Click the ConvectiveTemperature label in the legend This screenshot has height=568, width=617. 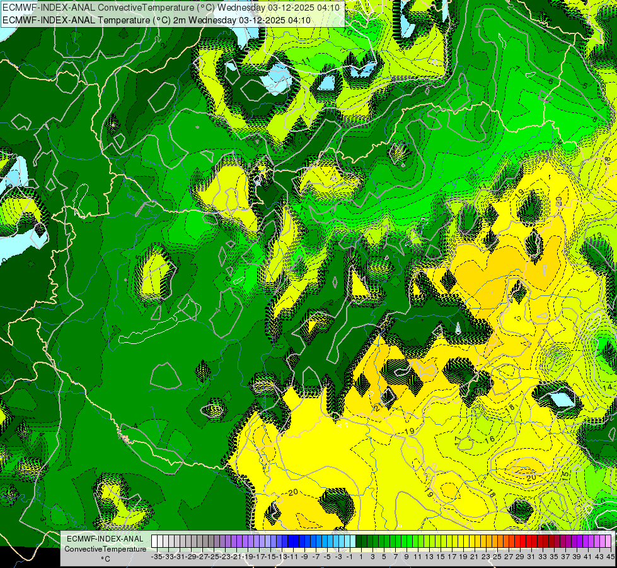click(x=105, y=549)
